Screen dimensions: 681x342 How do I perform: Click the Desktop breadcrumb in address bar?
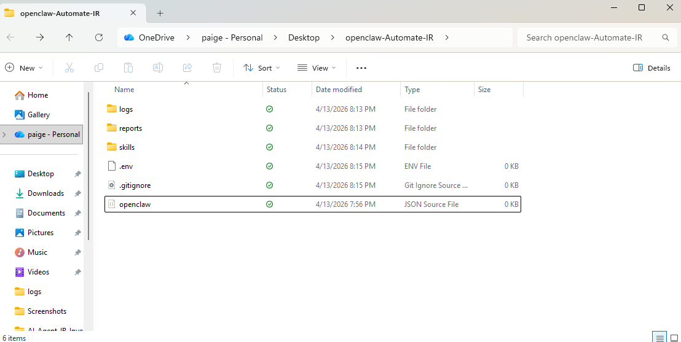[x=304, y=37]
